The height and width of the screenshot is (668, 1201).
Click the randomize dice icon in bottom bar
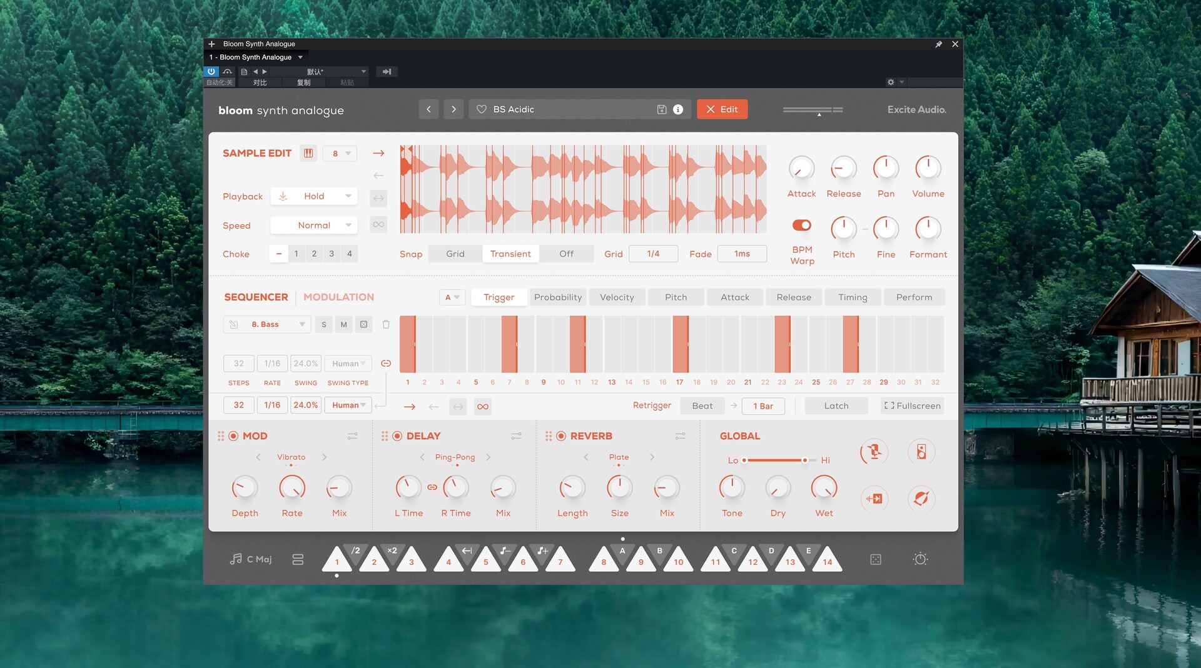pyautogui.click(x=876, y=559)
